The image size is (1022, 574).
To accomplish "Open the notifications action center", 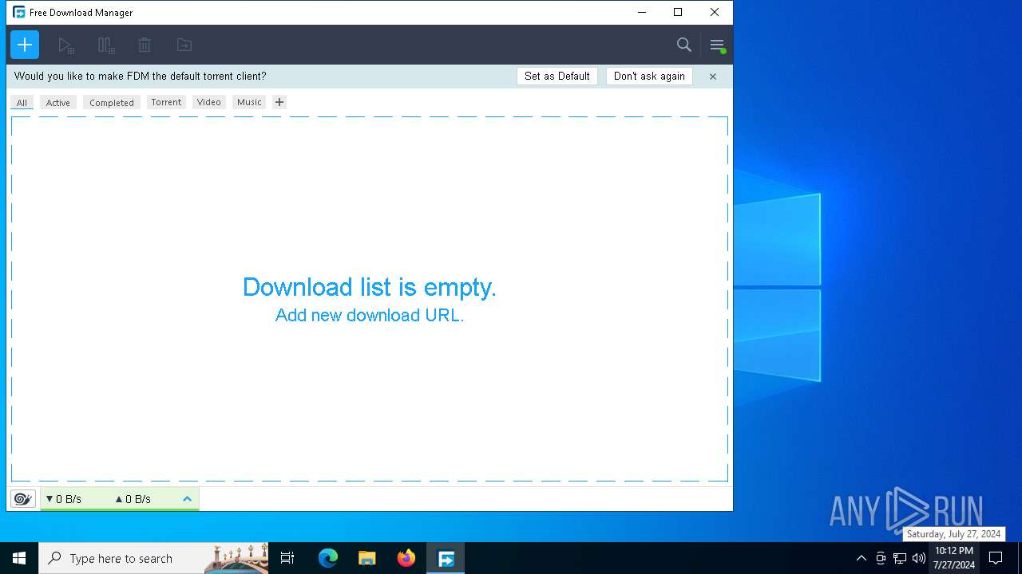I will pyautogui.click(x=996, y=558).
